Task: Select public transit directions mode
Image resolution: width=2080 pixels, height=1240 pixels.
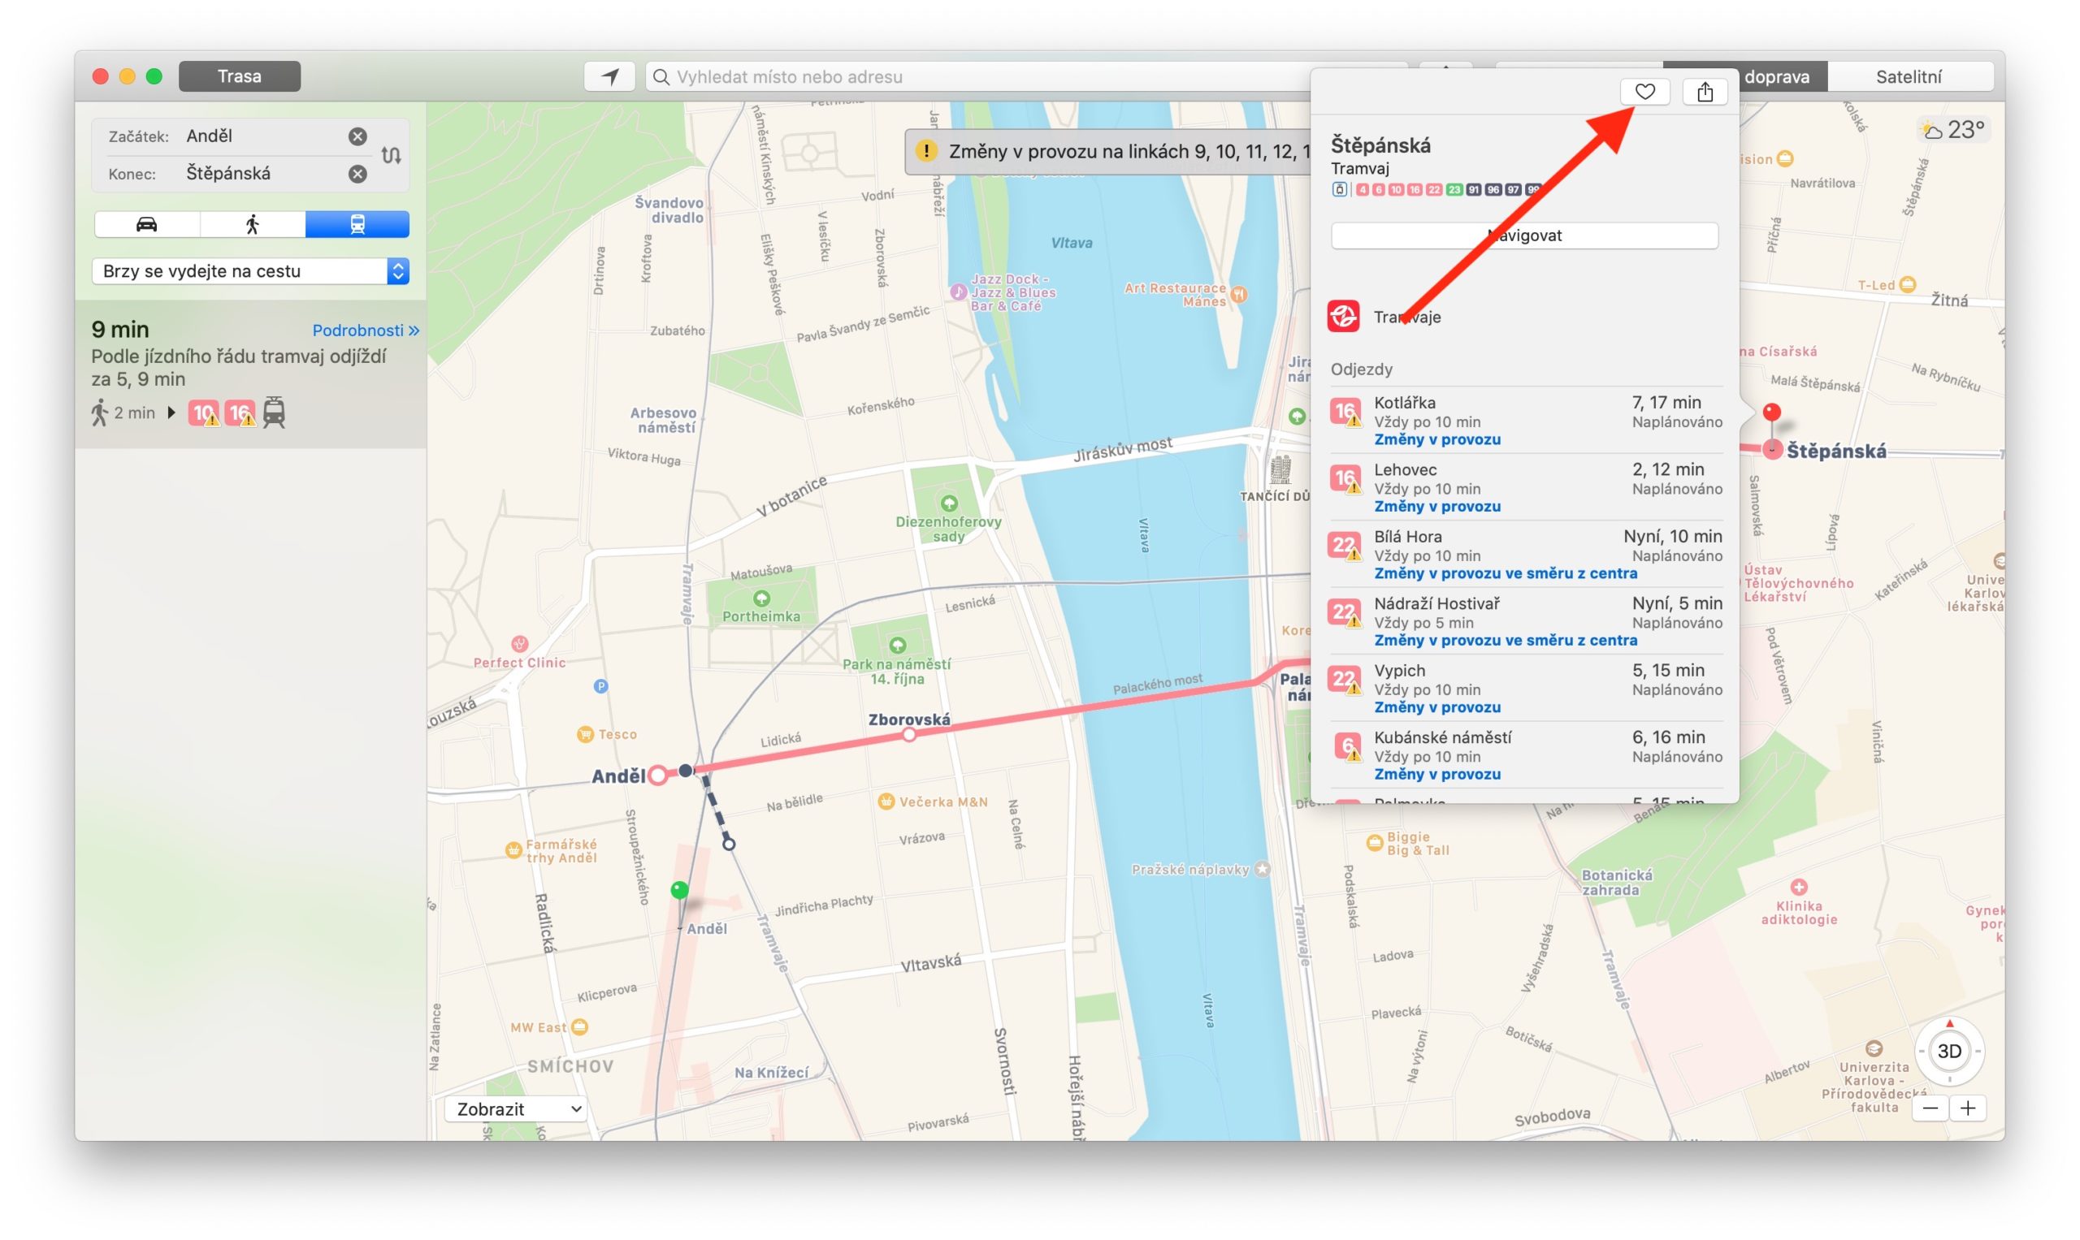Action: click(357, 224)
